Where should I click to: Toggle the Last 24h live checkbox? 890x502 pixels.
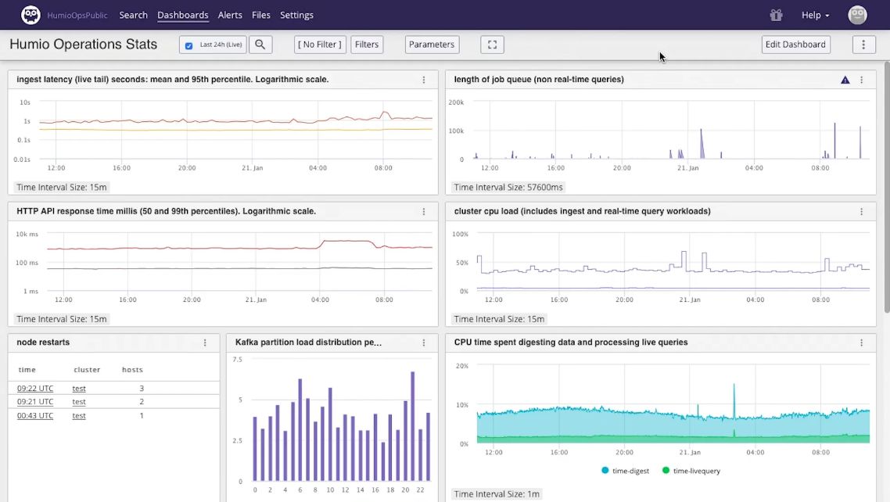[189, 45]
